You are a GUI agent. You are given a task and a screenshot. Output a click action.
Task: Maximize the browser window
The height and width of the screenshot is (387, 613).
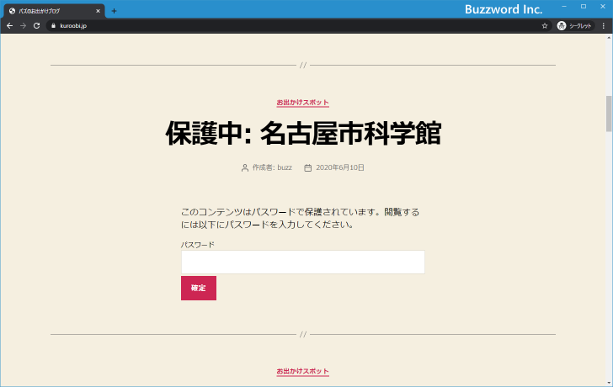click(x=584, y=6)
